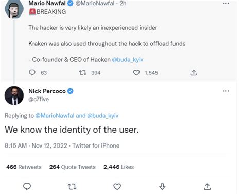Screen dimensions: 244x194
Task: Open @MarioNawfal link in Replying to line
Action: [x=55, y=116]
